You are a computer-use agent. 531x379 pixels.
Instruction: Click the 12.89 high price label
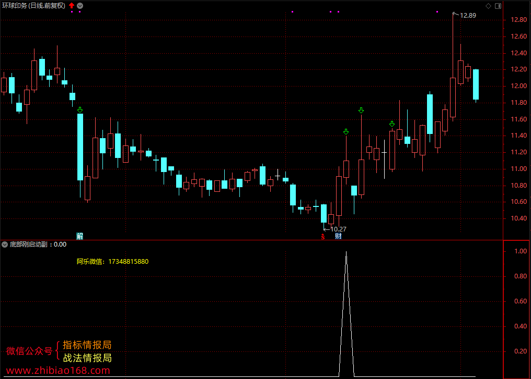pos(468,16)
